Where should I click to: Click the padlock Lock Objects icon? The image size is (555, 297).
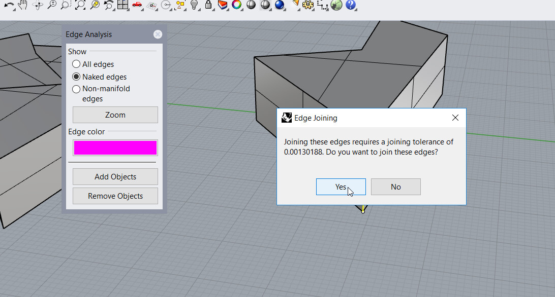[x=208, y=5]
